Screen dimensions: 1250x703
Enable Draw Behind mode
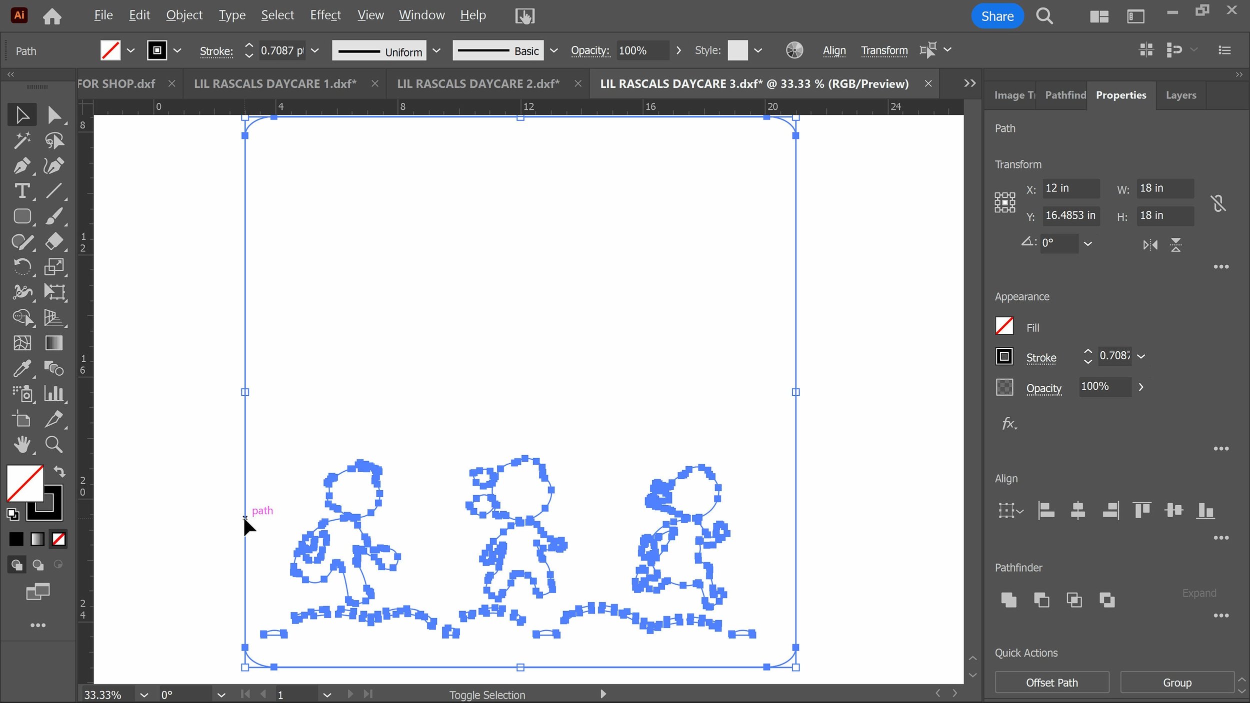[38, 565]
